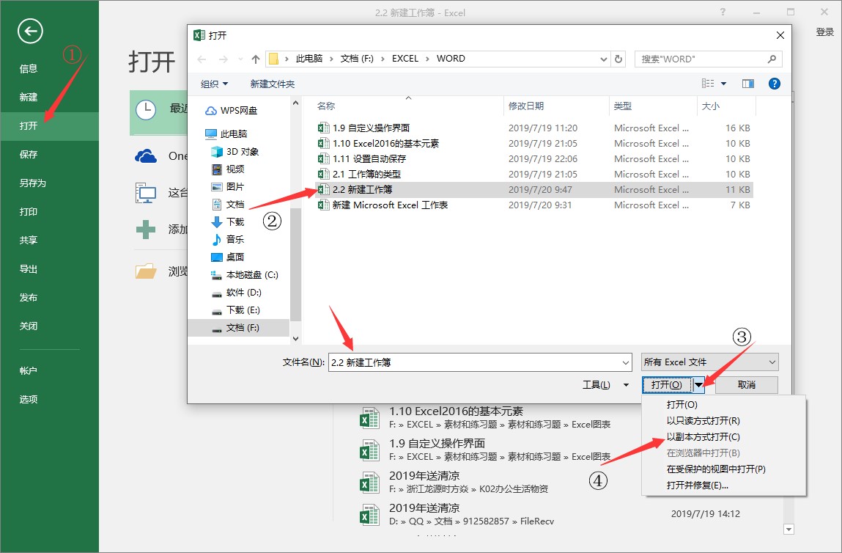This screenshot has width=842, height=553.
Task: Click the back arrow circle in Excel backstage
Action: (31, 31)
